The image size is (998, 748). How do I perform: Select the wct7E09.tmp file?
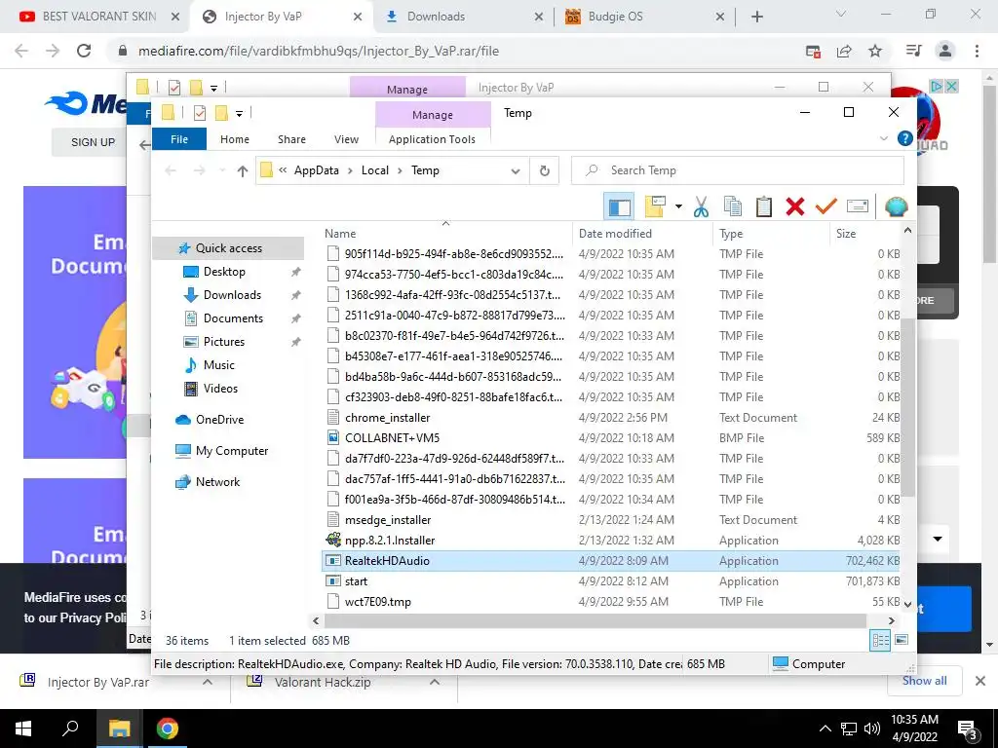[377, 602]
